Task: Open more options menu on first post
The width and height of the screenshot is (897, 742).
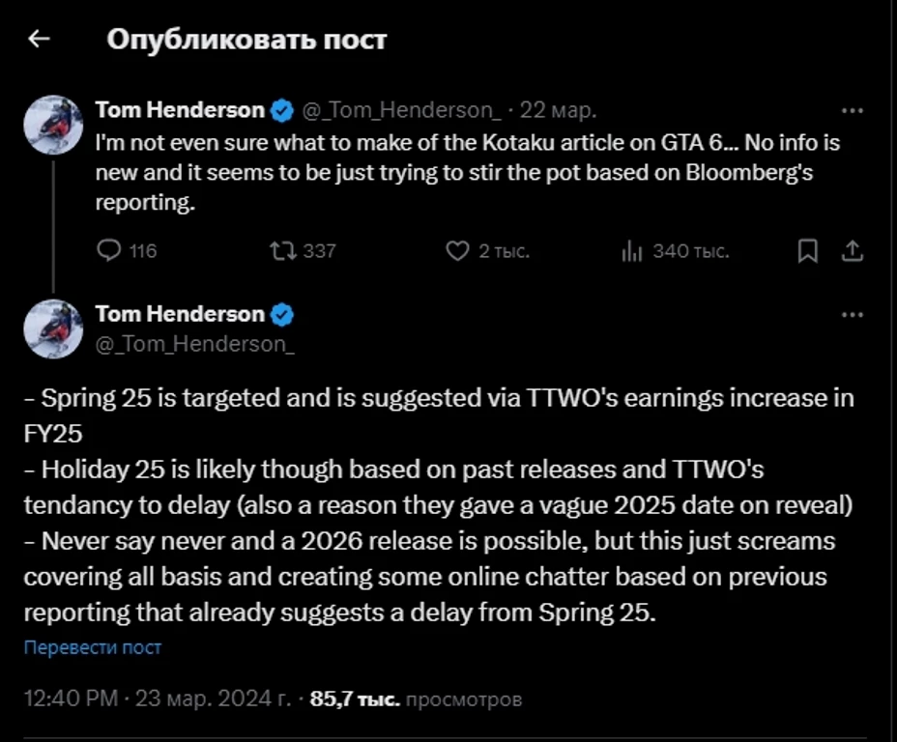Action: (852, 110)
